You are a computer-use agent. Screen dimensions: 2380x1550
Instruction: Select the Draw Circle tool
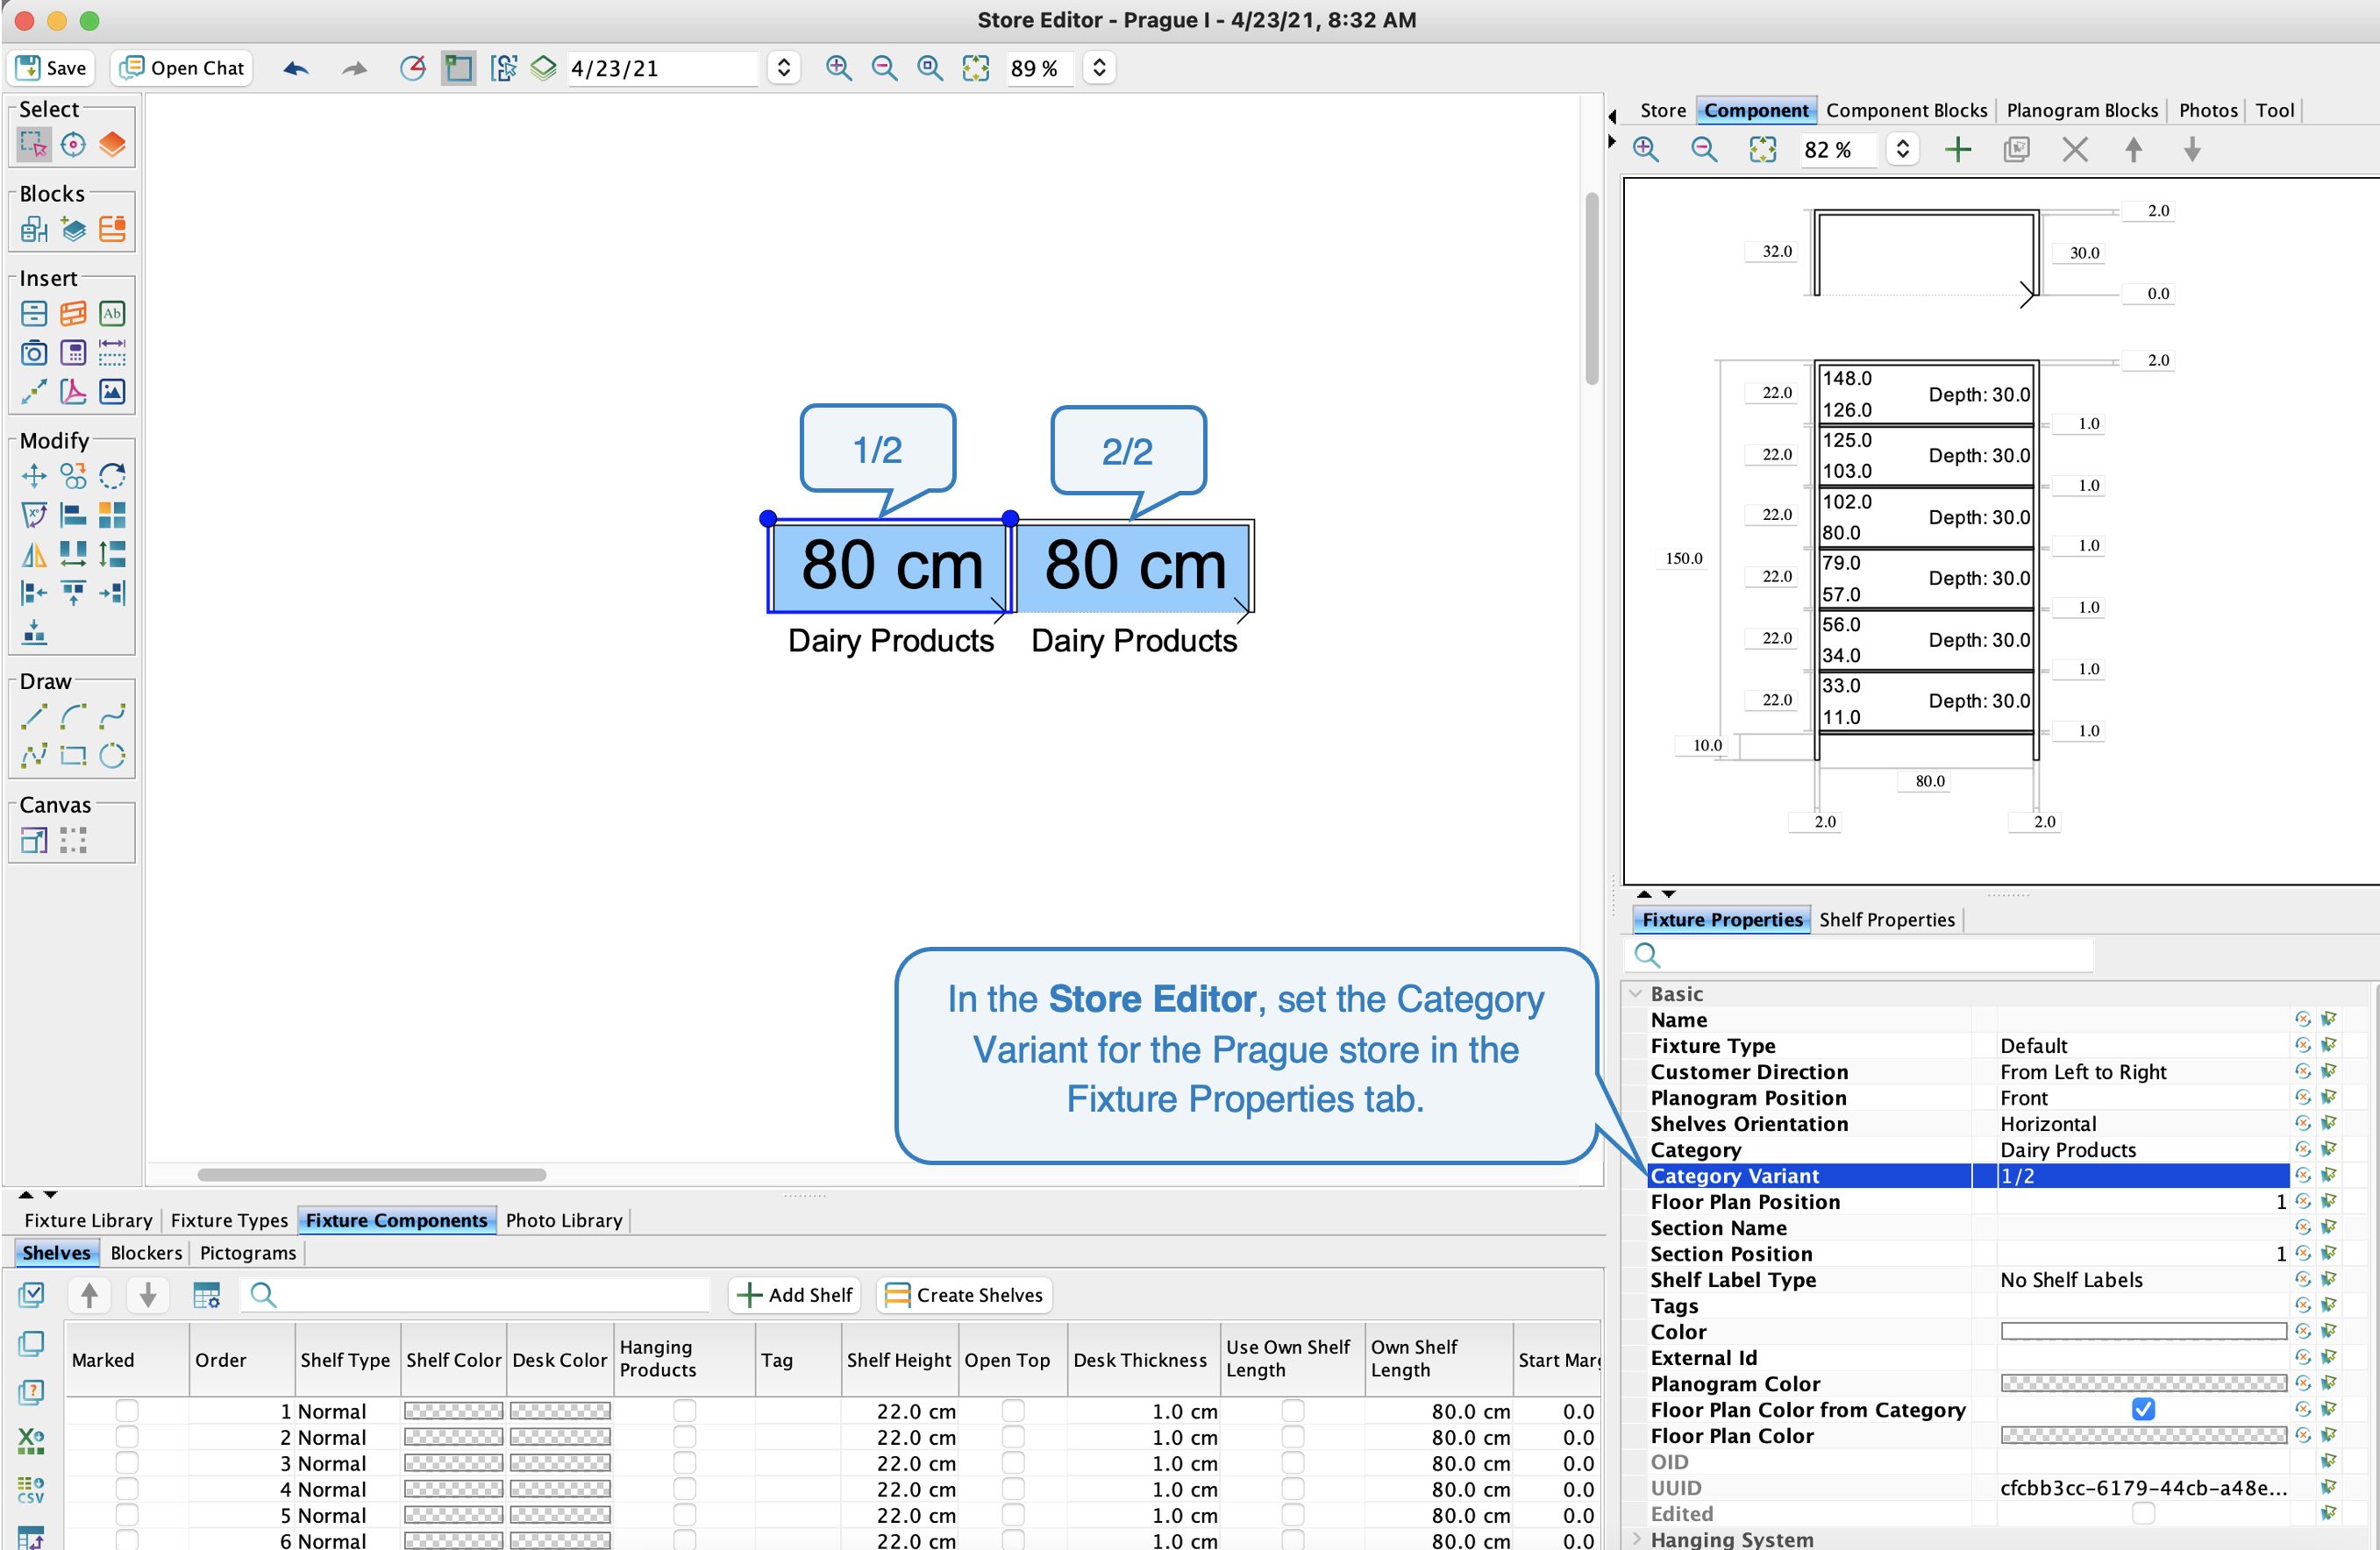(112, 755)
